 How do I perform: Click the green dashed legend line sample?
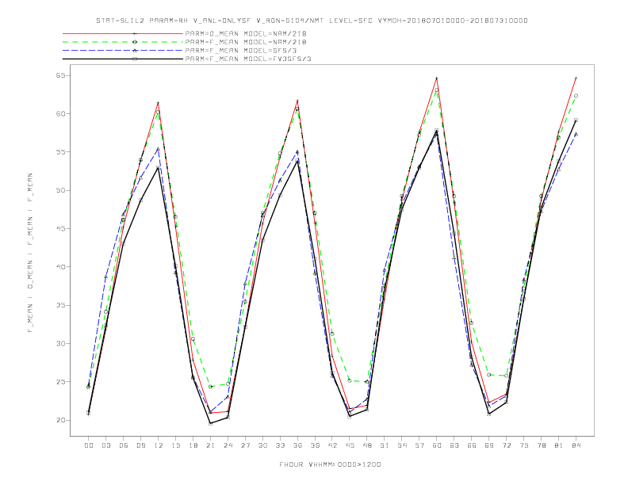(123, 42)
